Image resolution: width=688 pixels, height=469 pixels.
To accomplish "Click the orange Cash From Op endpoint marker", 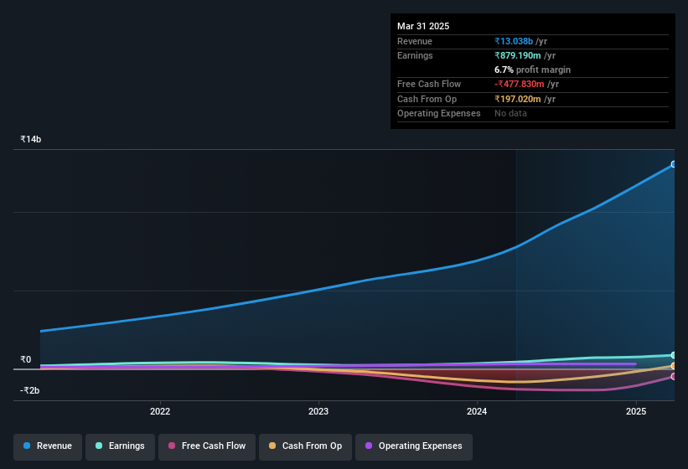I will click(674, 365).
